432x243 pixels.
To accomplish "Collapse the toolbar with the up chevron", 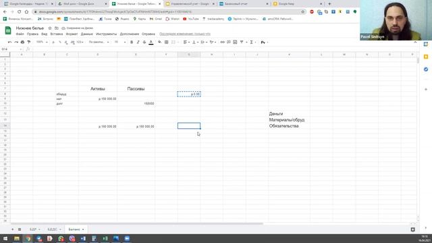I will [x=415, y=42].
